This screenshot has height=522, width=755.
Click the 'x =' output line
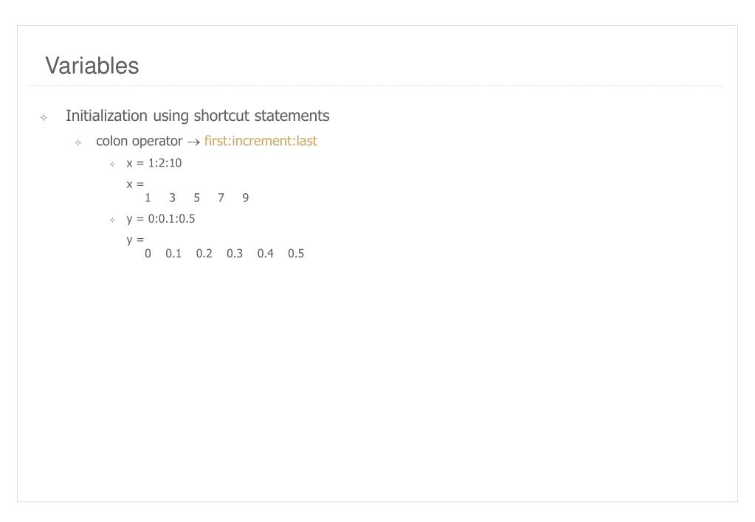135,184
